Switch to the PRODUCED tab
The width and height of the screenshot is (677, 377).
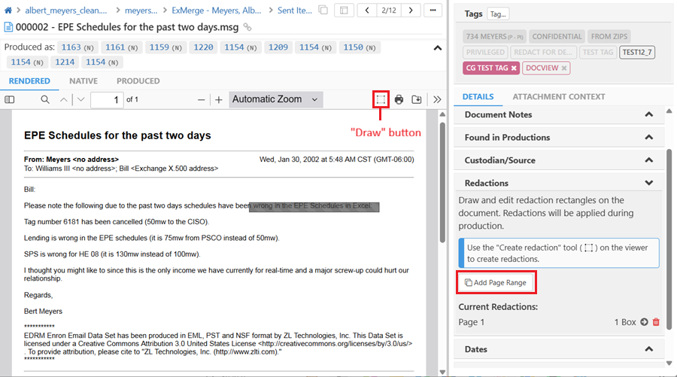(138, 81)
